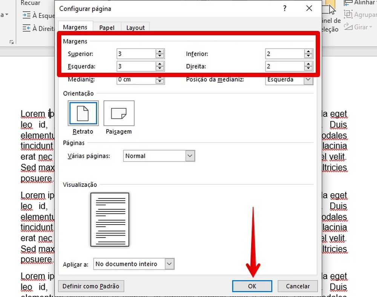
Task: Open paragraph settings dialog launcher
Action: (x=12, y=42)
